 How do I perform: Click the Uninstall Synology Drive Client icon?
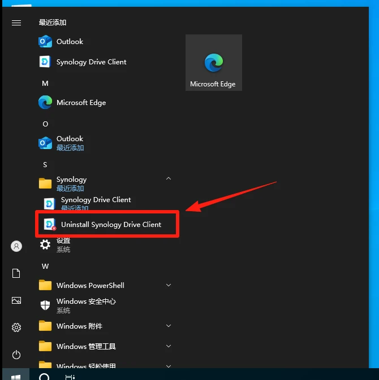coord(50,224)
